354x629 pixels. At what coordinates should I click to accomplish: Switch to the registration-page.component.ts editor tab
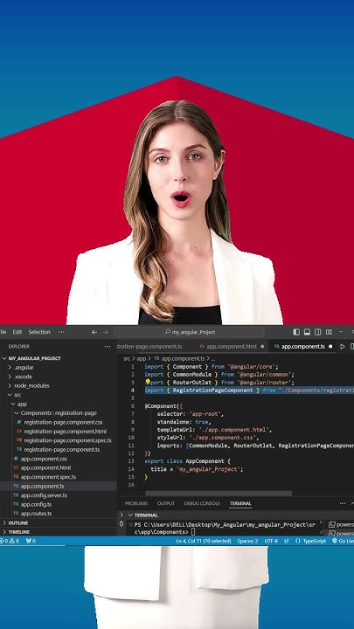(x=149, y=346)
